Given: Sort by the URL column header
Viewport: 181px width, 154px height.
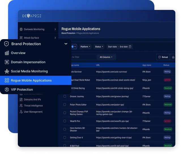Looking at the screenshot, I should (x=98, y=65).
